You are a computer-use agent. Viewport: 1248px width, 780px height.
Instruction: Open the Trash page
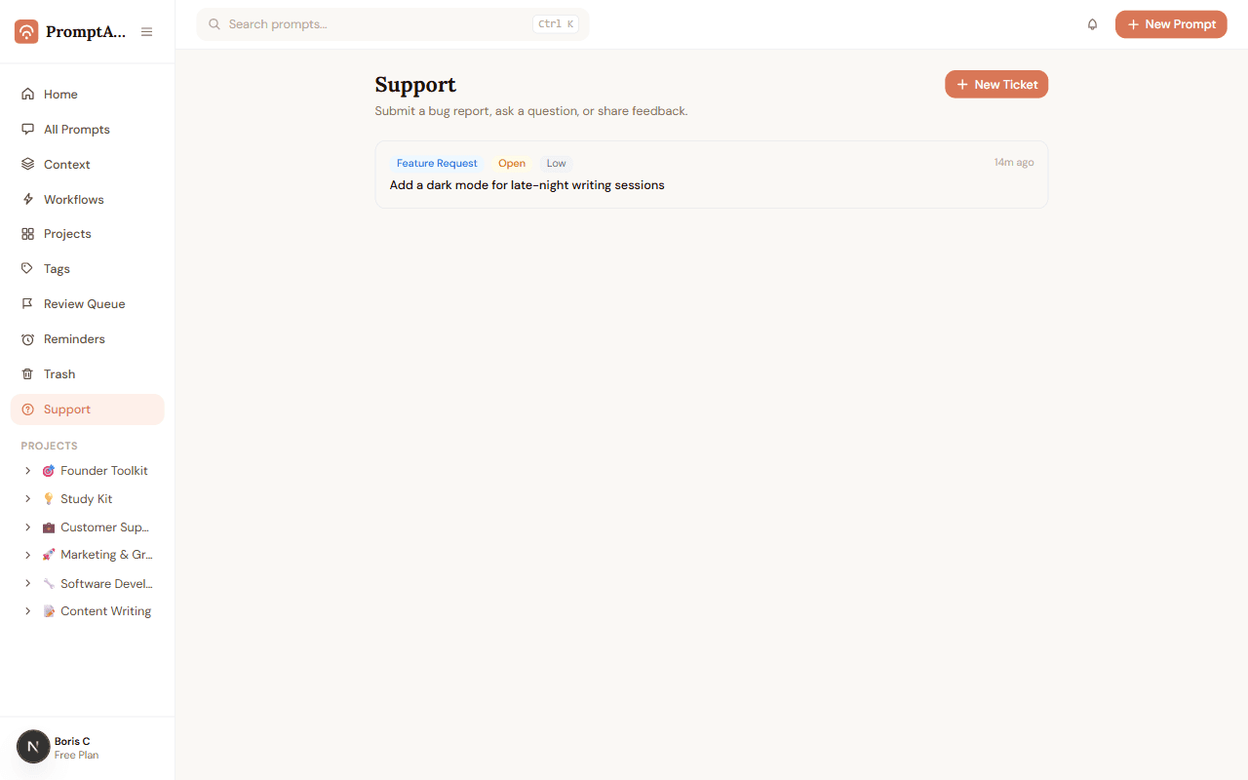[x=88, y=374]
